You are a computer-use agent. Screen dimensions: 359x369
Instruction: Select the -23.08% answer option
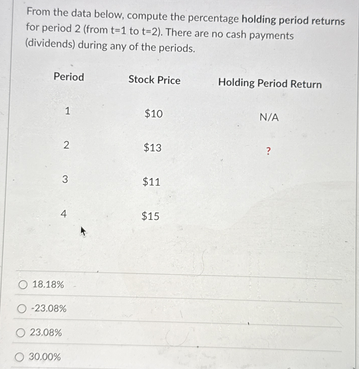[22, 309]
